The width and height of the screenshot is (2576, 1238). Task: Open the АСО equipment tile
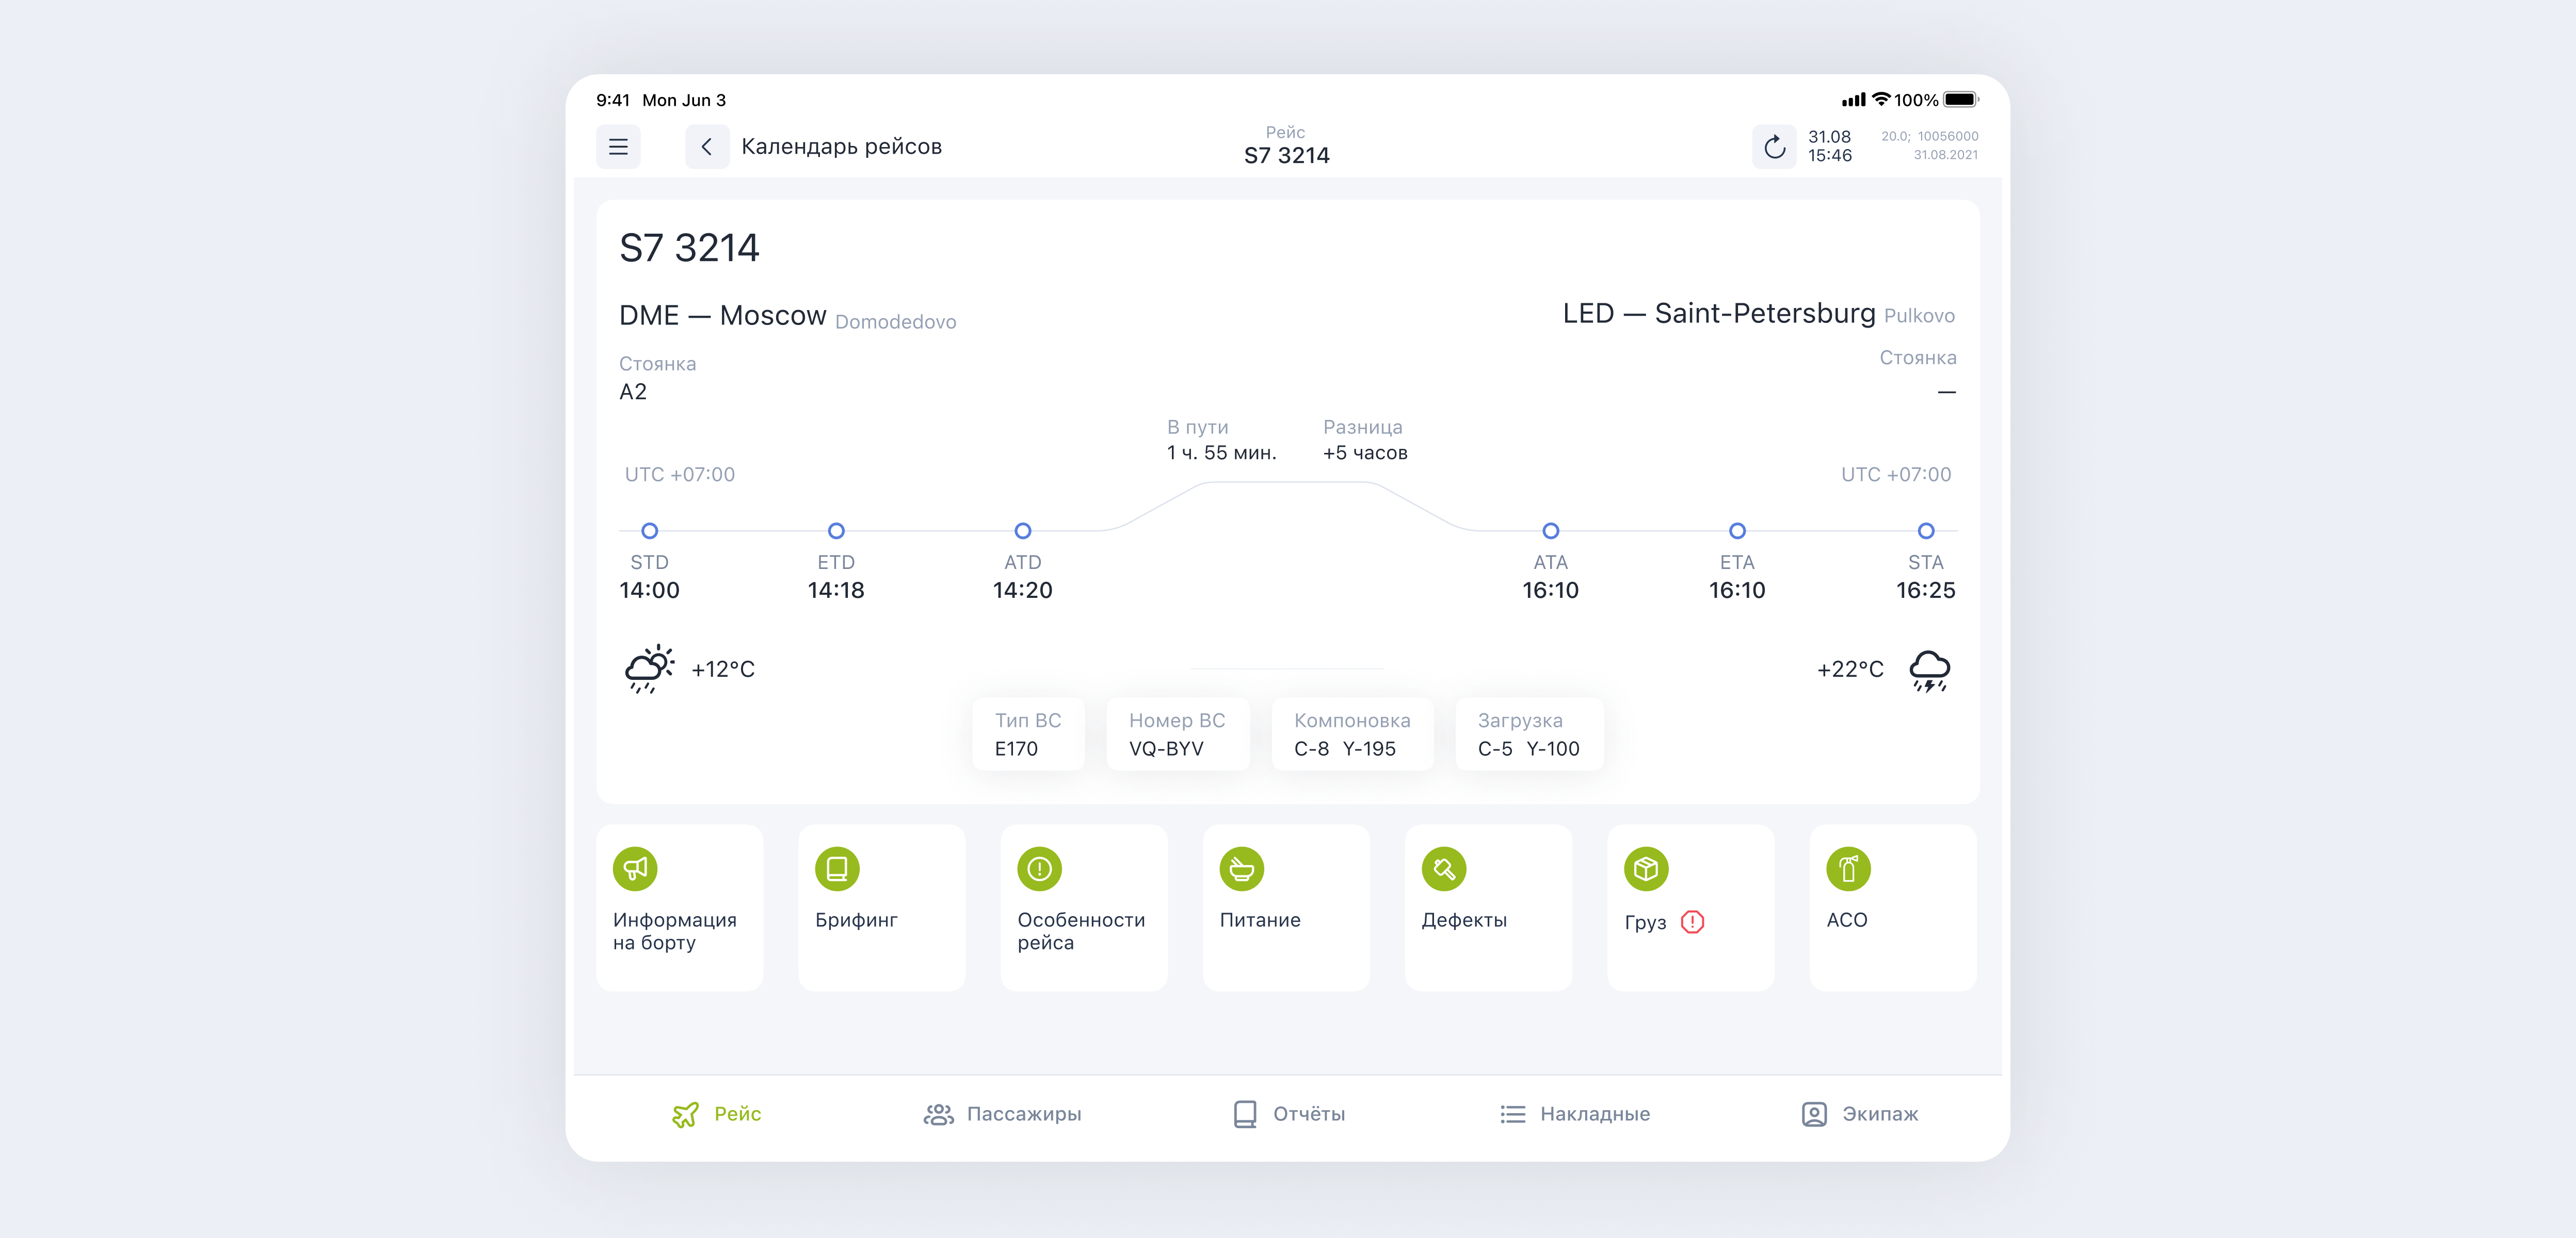[1892, 907]
